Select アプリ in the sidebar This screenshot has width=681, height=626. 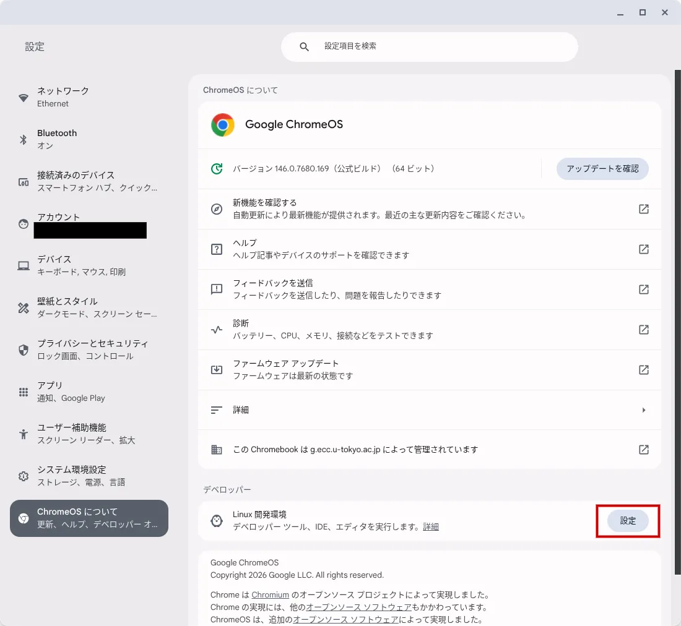pos(89,392)
